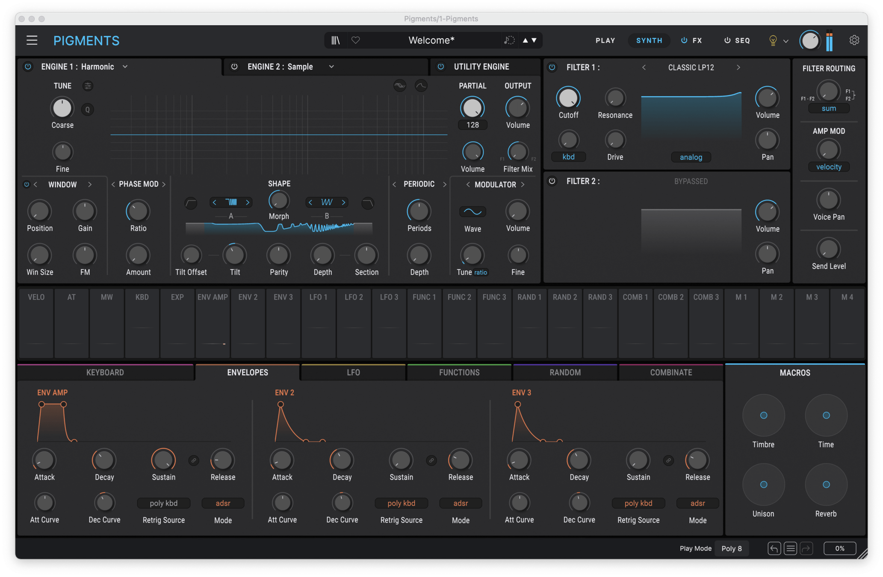Expand the Engine 2 type dropdown
Image resolution: width=883 pixels, height=577 pixels.
click(x=331, y=67)
